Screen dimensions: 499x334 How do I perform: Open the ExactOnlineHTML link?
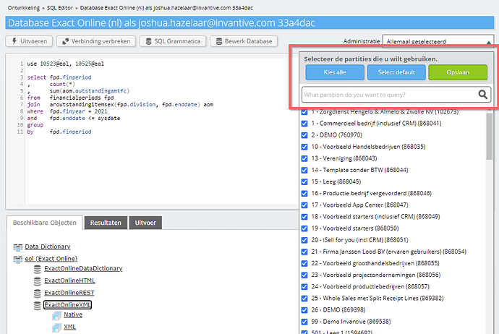(x=69, y=281)
